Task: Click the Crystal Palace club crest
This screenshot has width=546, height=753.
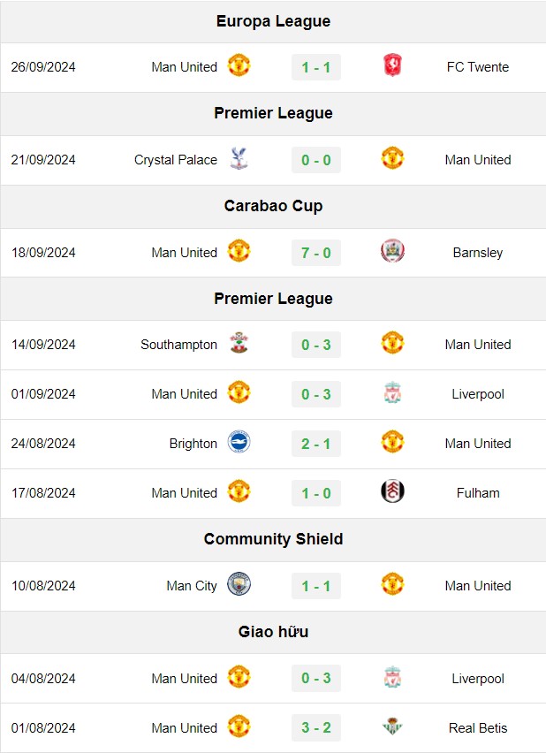Action: point(239,158)
